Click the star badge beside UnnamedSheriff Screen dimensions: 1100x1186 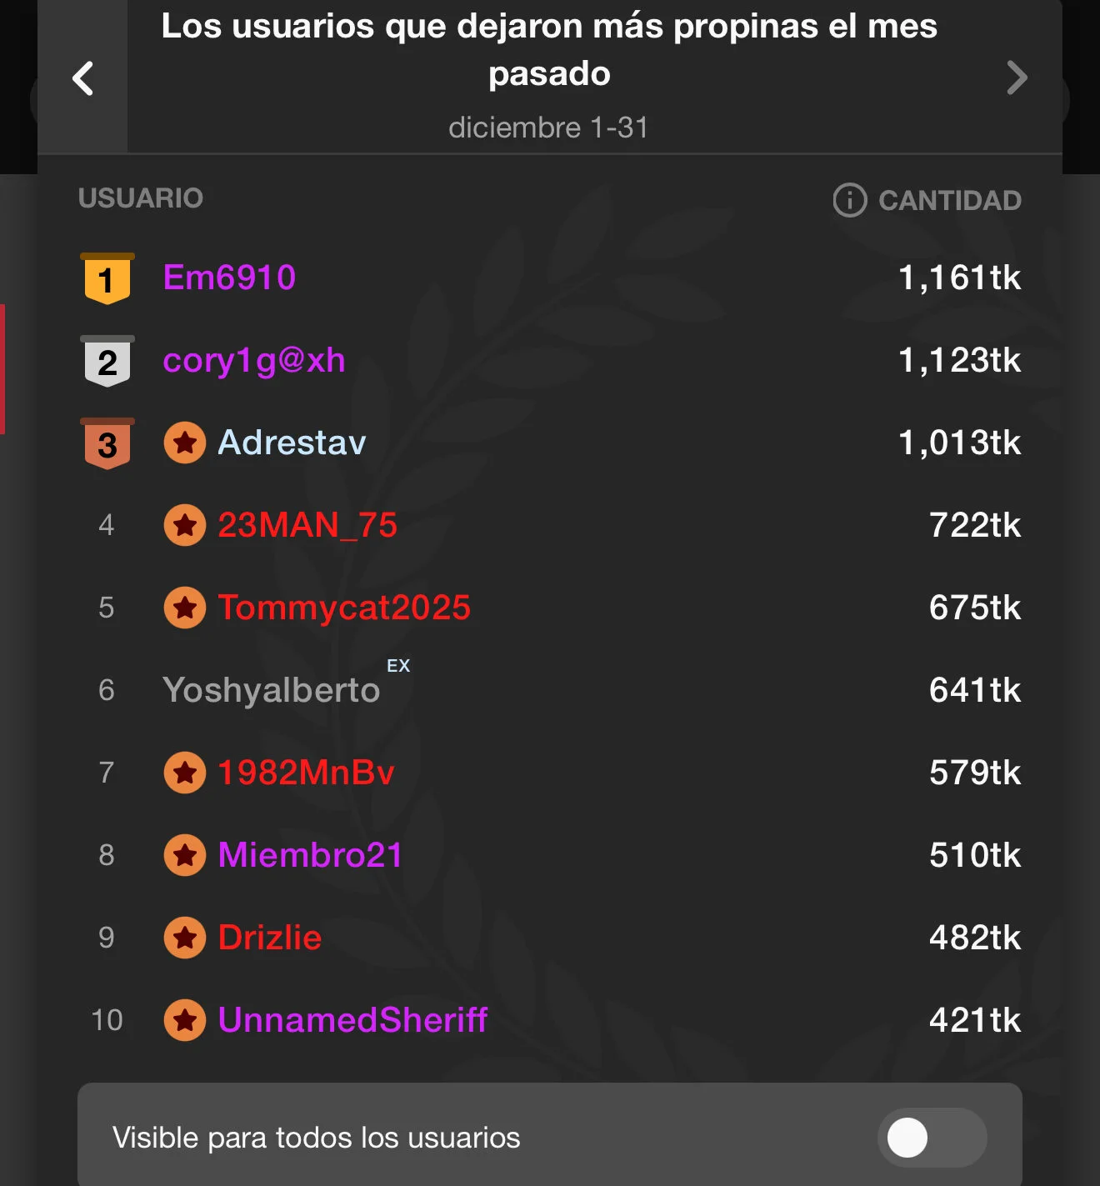click(x=185, y=1020)
